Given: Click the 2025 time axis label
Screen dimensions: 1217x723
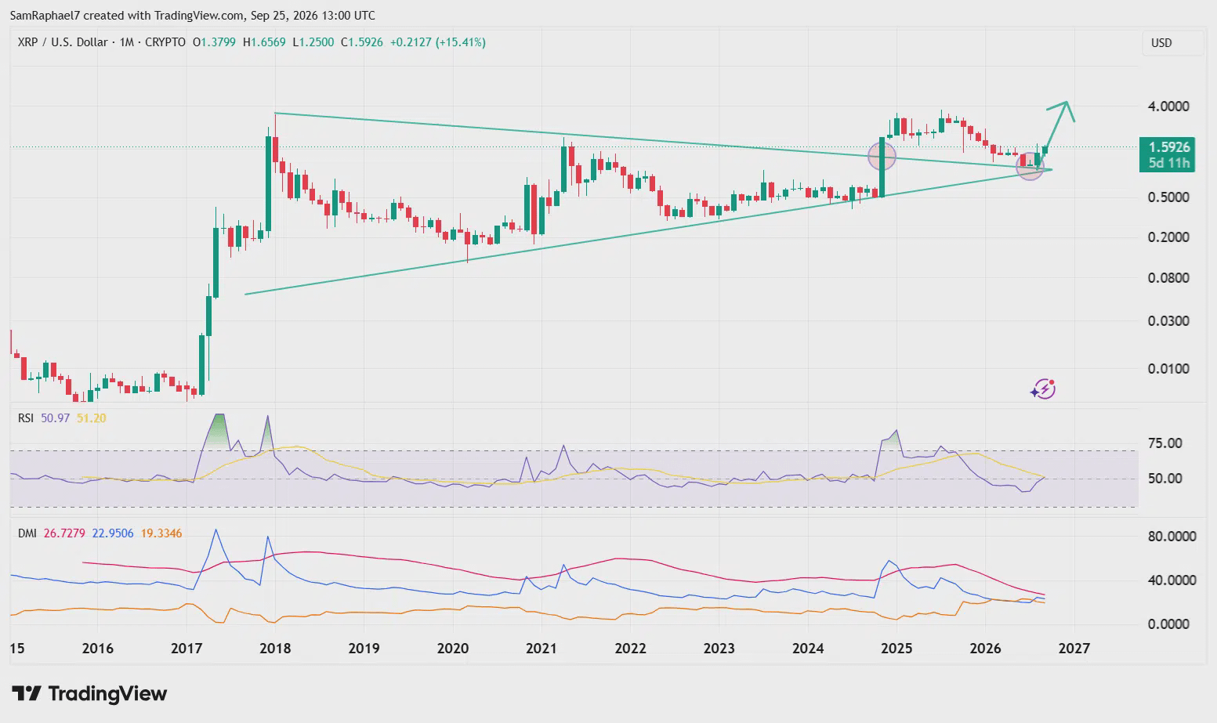Looking at the screenshot, I should pyautogui.click(x=896, y=649).
